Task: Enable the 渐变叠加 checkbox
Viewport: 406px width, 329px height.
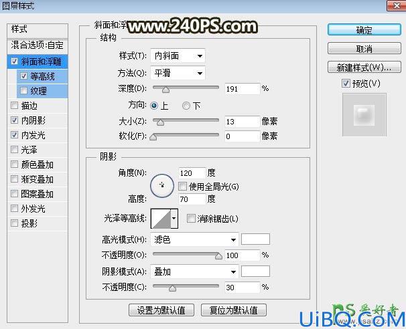Action: tap(14, 179)
